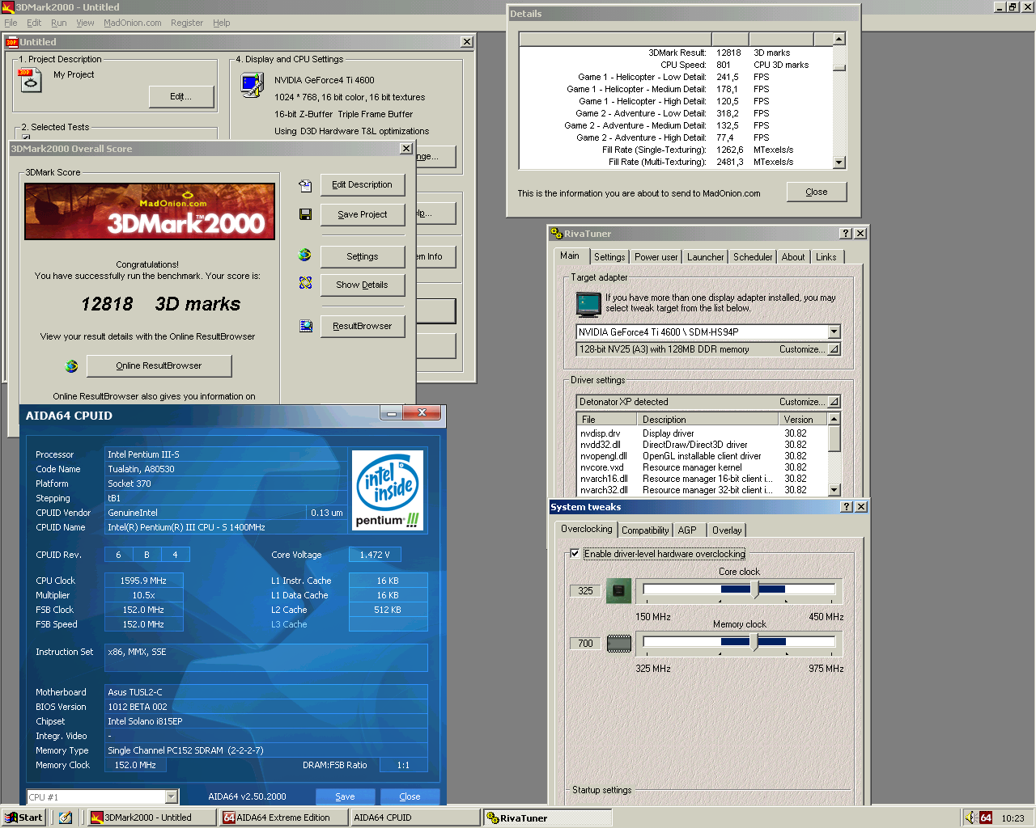This screenshot has height=828, width=1036.
Task: Click the Save Project button
Action: pyautogui.click(x=363, y=215)
